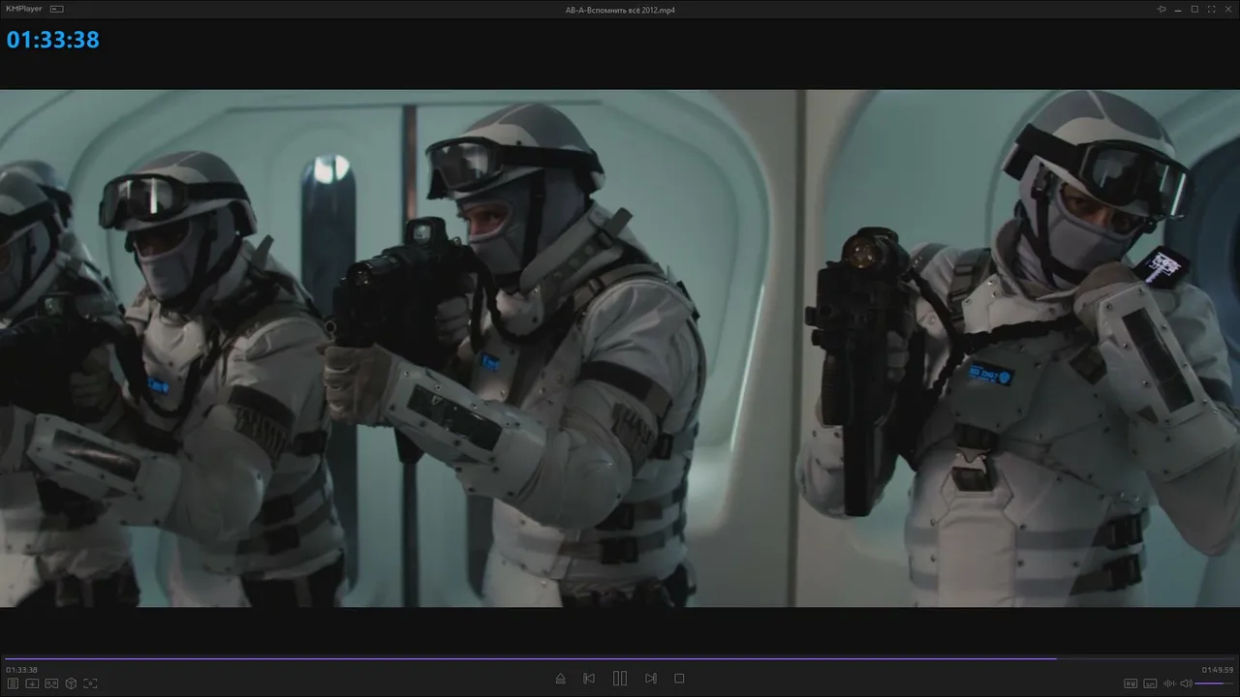
Task: Switch the player to fullscreen mode
Action: coord(1211,9)
